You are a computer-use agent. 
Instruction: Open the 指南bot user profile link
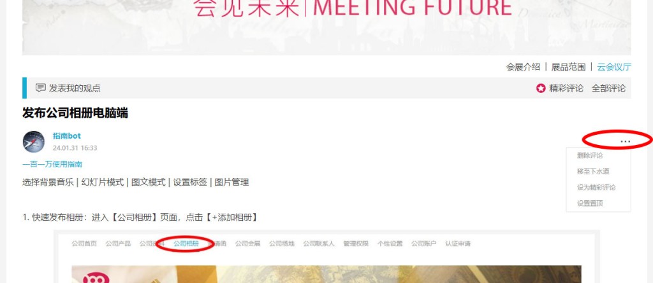(x=66, y=136)
